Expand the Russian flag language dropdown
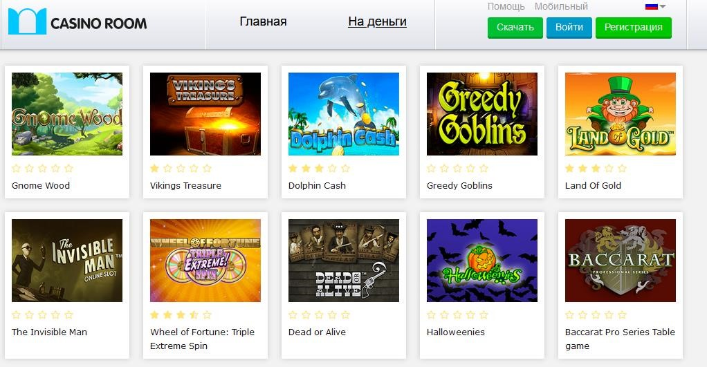The image size is (707, 367). pyautogui.click(x=656, y=6)
